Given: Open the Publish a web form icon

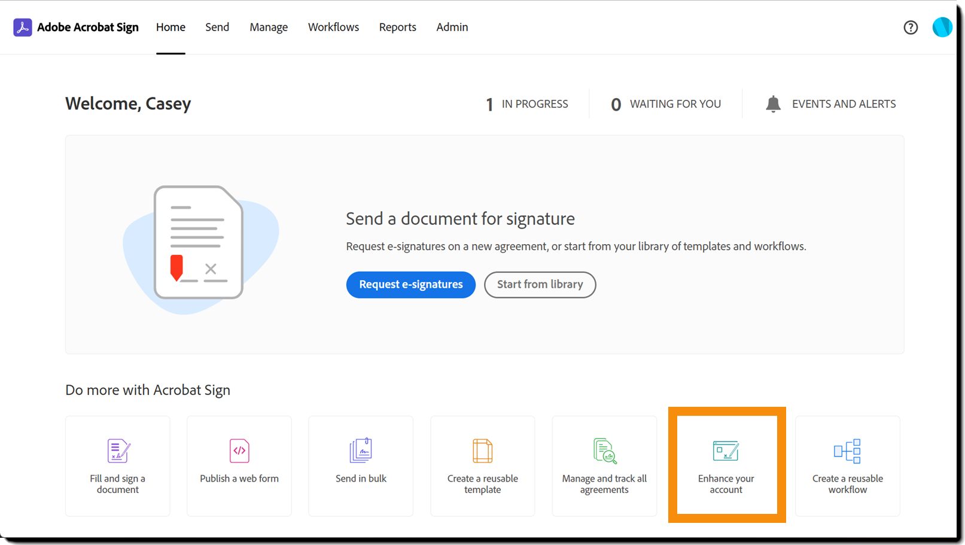Looking at the screenshot, I should tap(239, 451).
